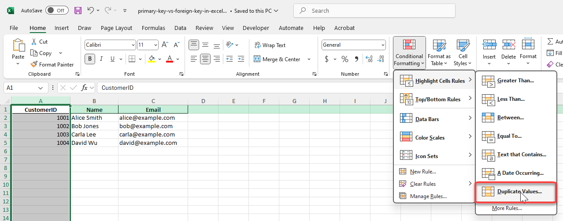Open the File tab
This screenshot has width=563, height=221.
click(x=14, y=28)
